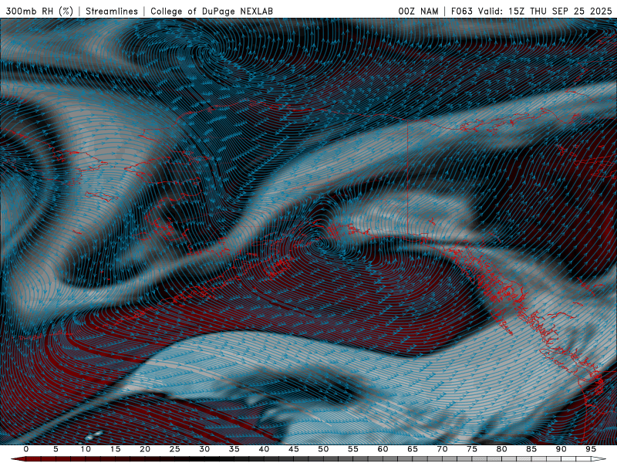
Task: Click the '300mb RH (%)' title text
Action: (x=40, y=12)
